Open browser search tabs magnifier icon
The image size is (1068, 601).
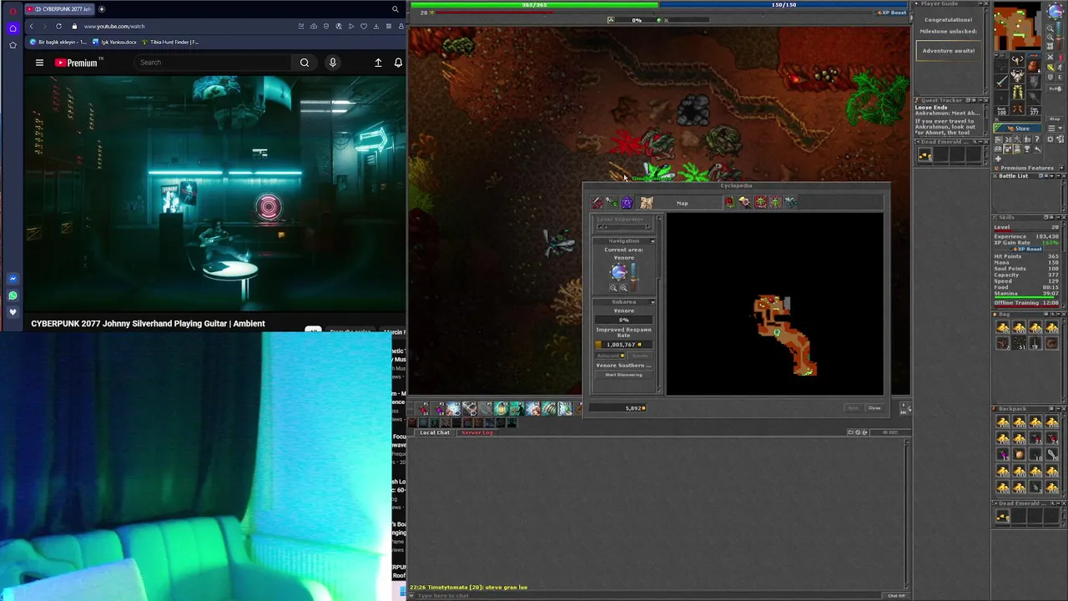395,9
